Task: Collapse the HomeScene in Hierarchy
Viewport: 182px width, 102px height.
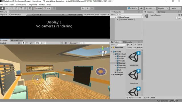Action: (x=116, y=17)
